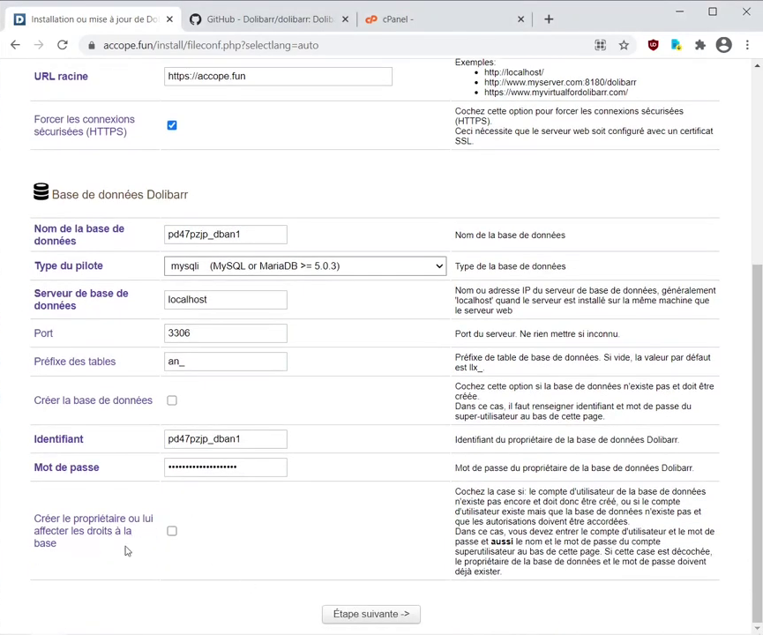Click the Mot de passe field
Viewport: 763px width, 635px height.
coord(225,467)
